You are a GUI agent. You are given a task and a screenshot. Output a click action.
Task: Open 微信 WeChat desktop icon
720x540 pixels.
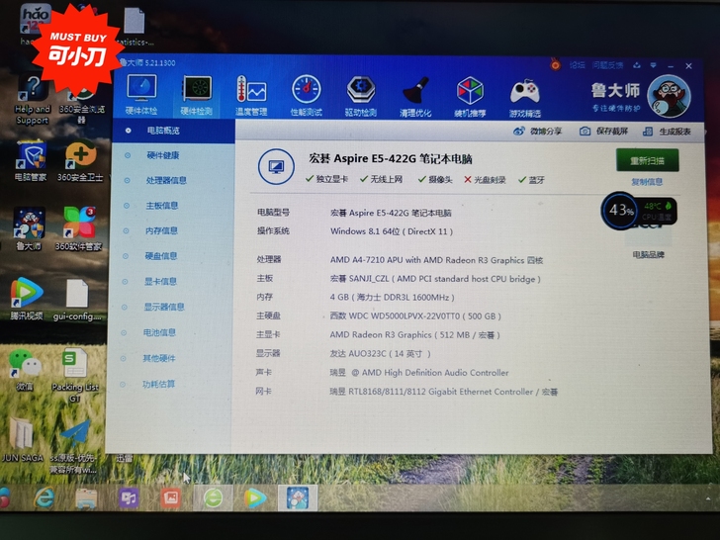point(25,371)
